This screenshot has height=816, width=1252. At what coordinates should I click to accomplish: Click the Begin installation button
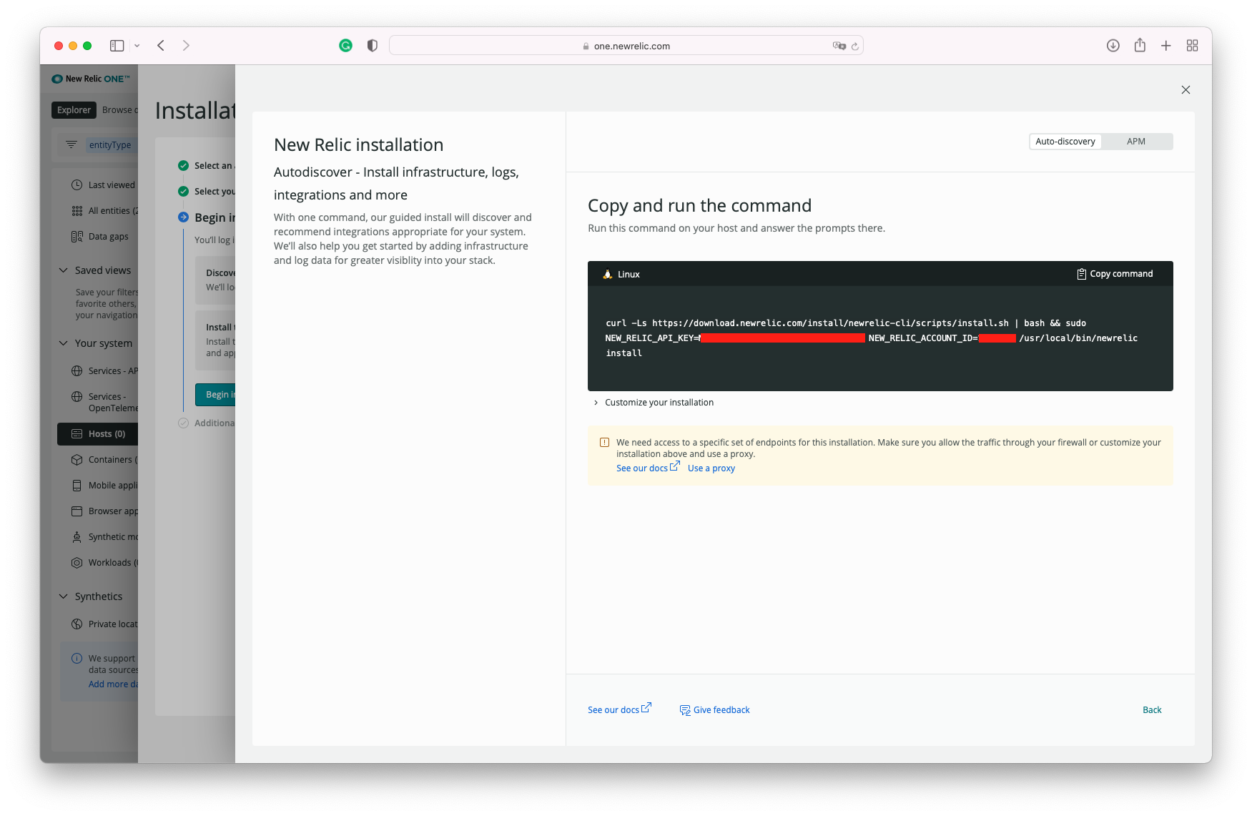[216, 395]
